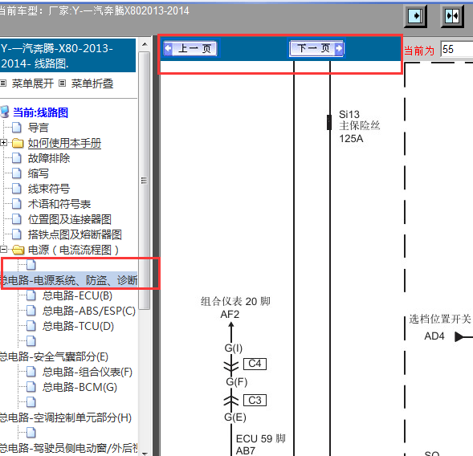Screen dimensions: 473x456
Task: Click the sidebar scrollbar up arrow
Action: point(145,44)
